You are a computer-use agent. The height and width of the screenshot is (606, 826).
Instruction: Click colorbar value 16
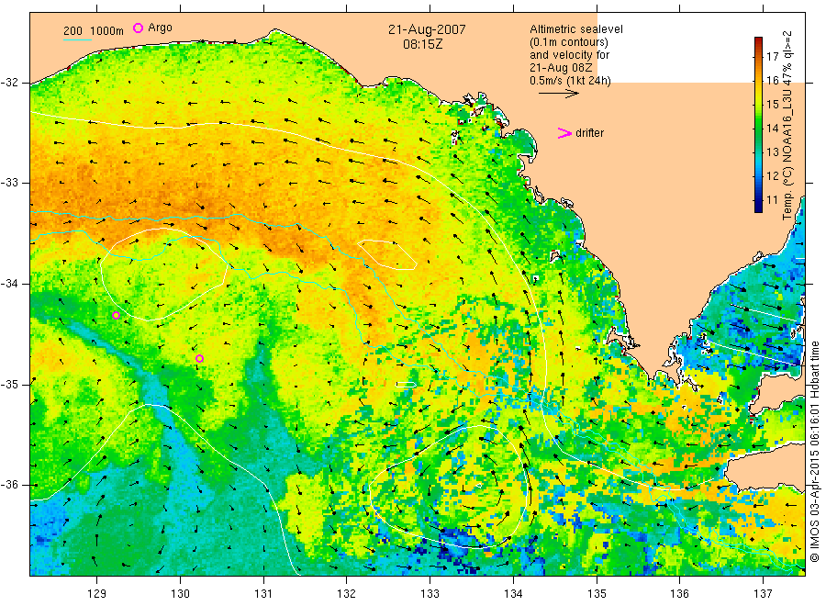tap(772, 80)
